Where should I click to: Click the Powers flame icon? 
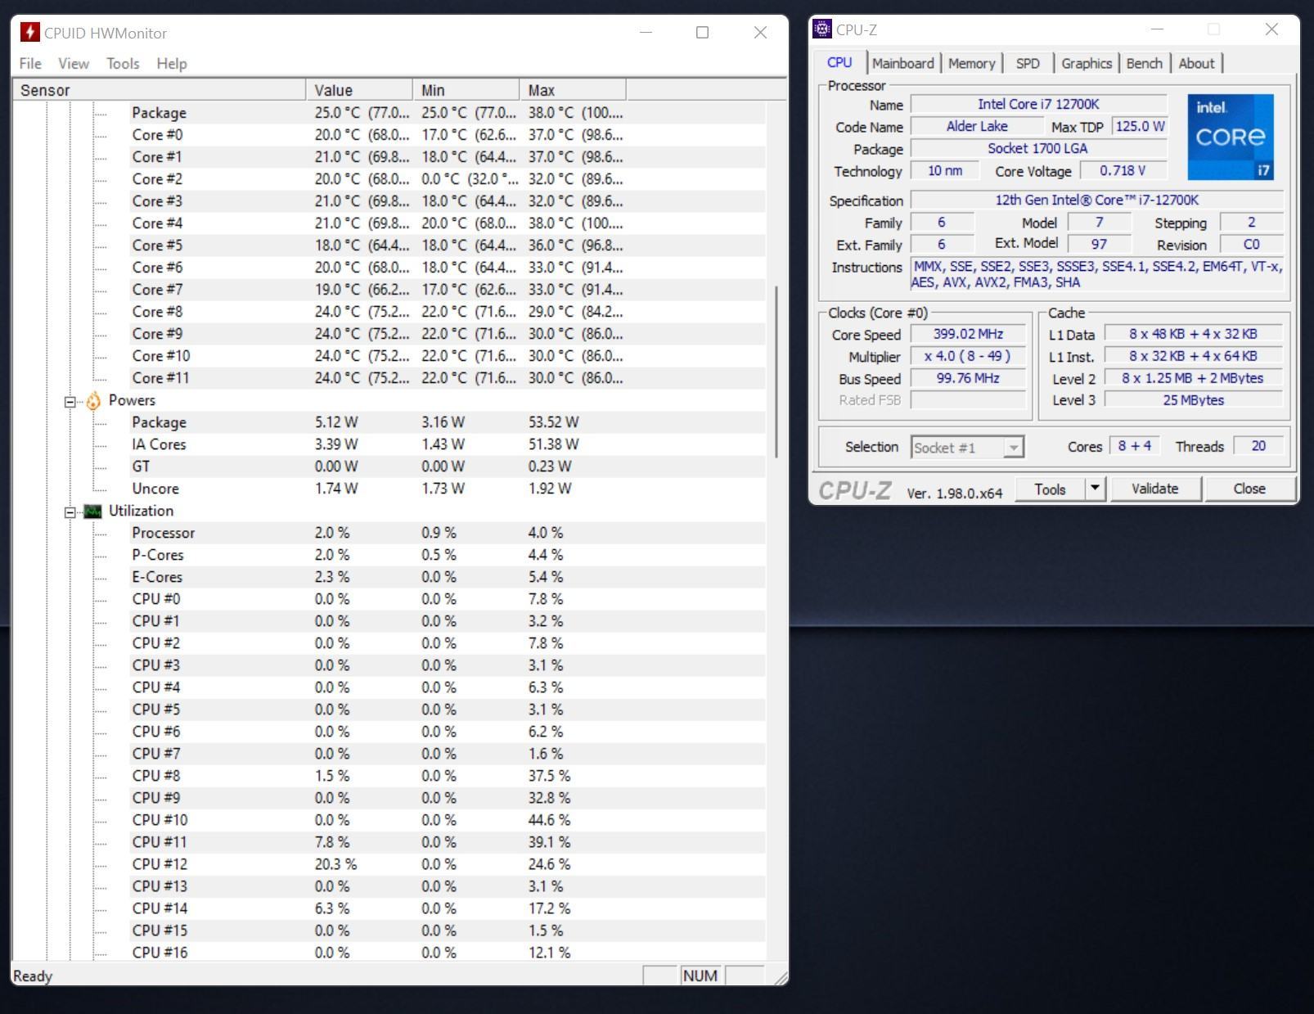pyautogui.click(x=93, y=400)
